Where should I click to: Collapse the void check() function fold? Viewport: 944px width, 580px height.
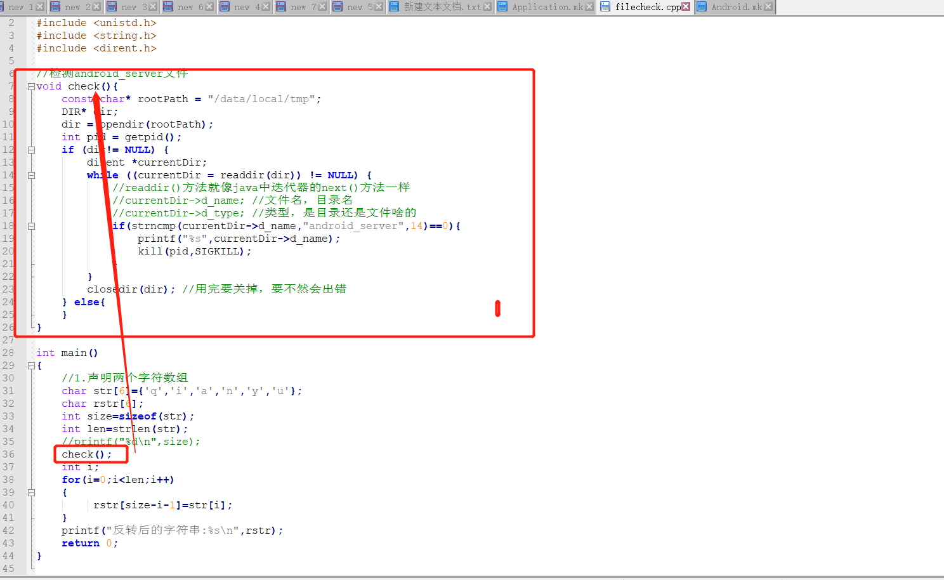coord(31,86)
